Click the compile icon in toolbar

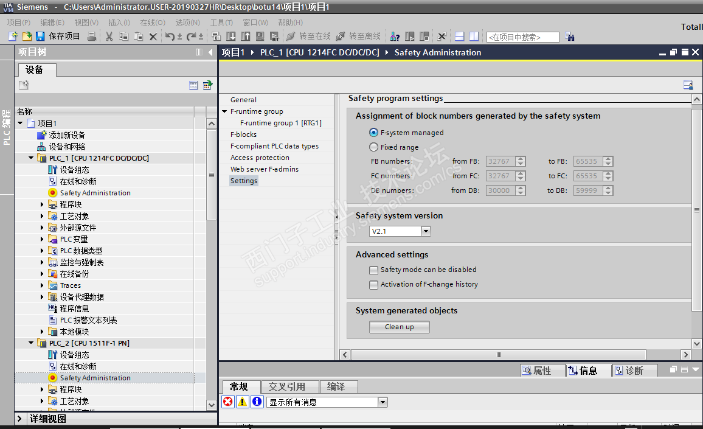pos(216,37)
